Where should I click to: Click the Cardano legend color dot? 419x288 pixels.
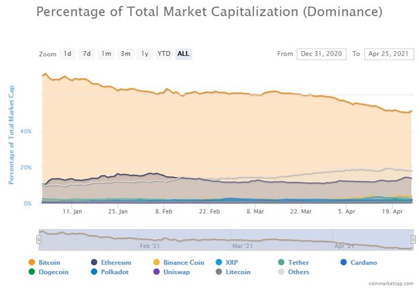(x=344, y=262)
